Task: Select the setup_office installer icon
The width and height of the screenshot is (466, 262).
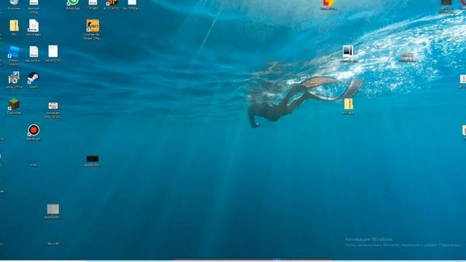Action: (14, 80)
